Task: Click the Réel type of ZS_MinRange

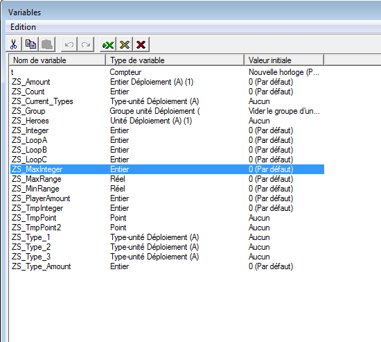Action: (118, 189)
